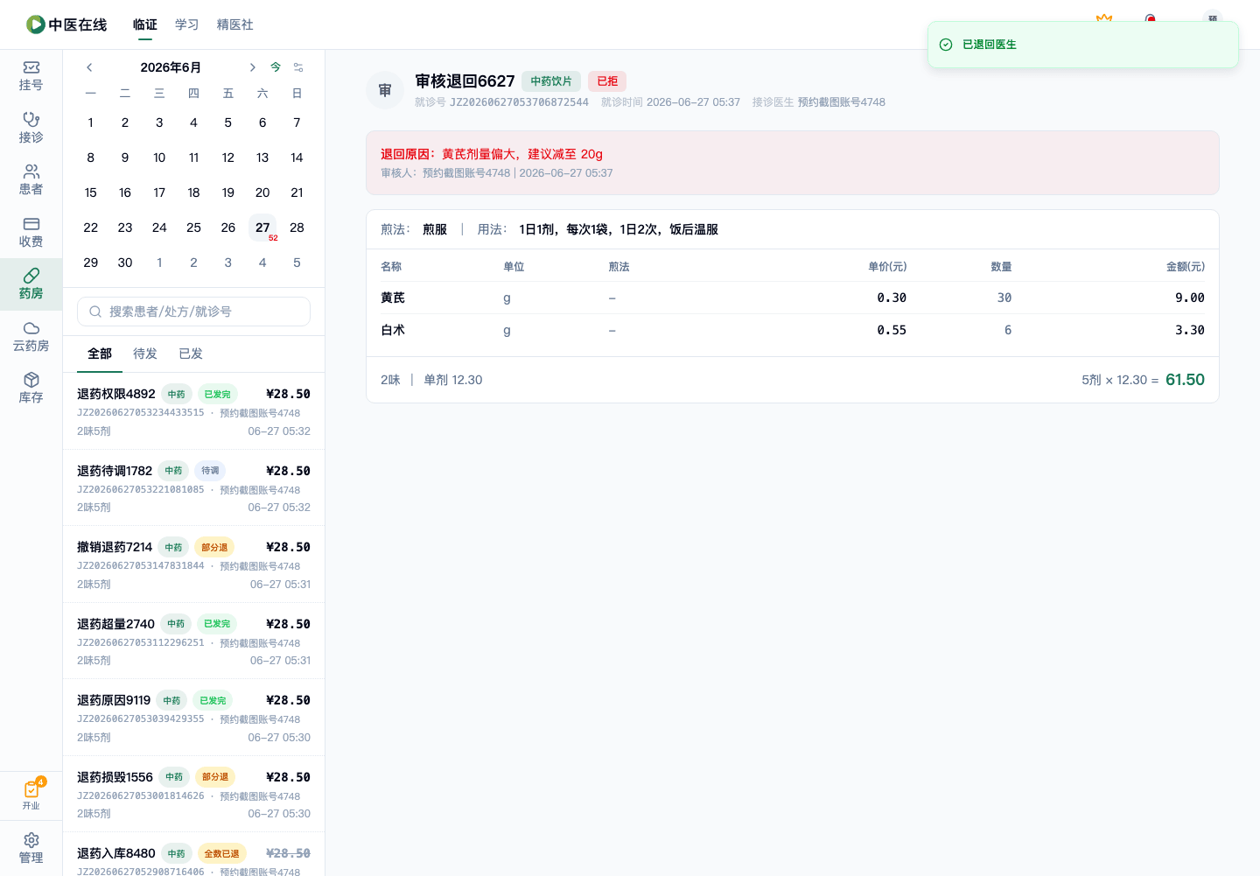The width and height of the screenshot is (1260, 876).
Task: Select the 已发 list tab
Action: coord(191,354)
